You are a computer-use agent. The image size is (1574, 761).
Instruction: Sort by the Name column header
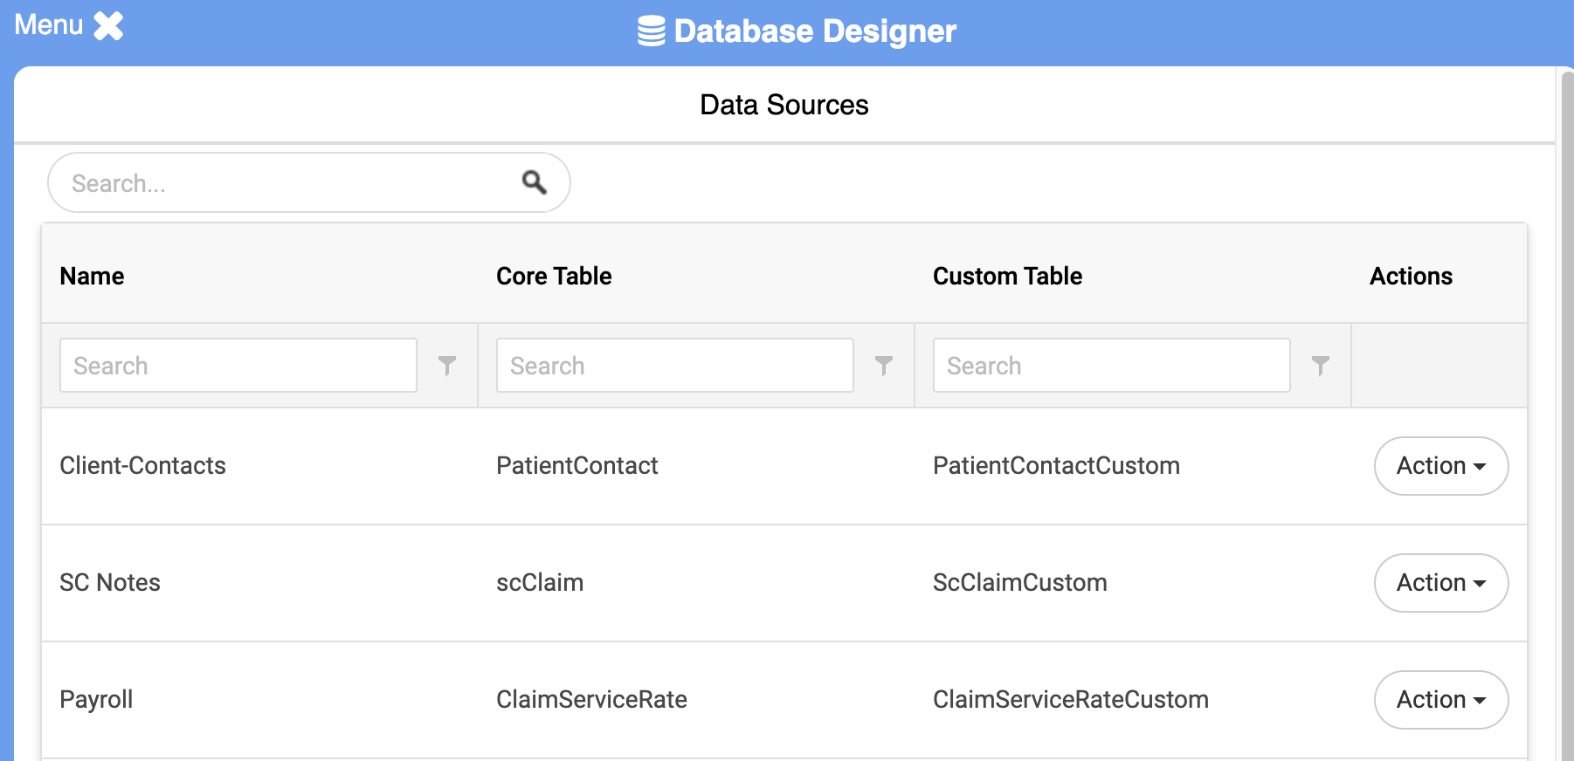pyautogui.click(x=92, y=277)
